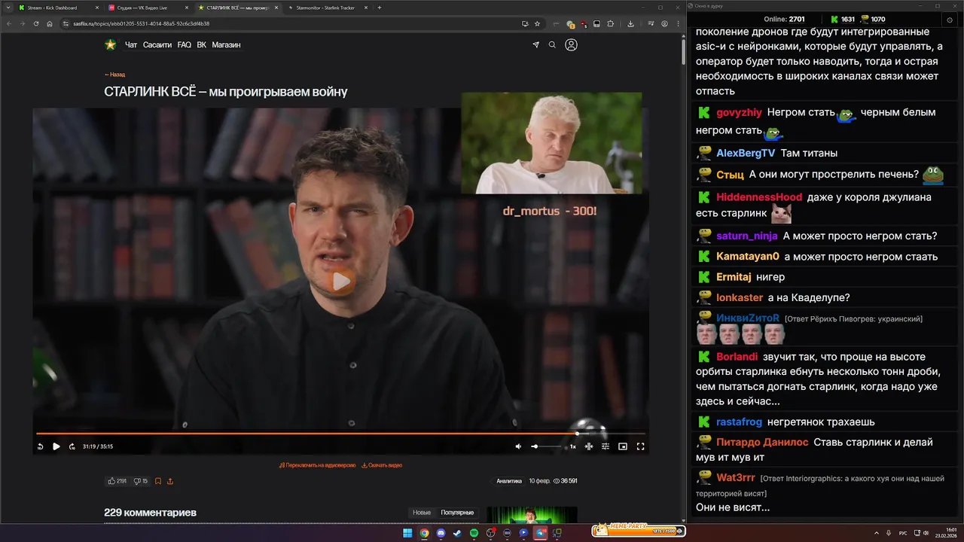Mute the video with the speaker icon
964x542 pixels.
518,446
